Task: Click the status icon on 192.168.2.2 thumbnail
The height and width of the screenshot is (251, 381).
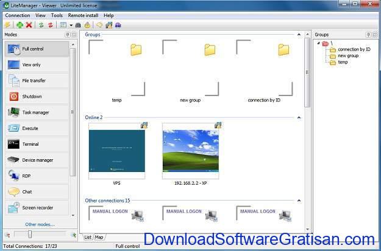Action: (218, 125)
